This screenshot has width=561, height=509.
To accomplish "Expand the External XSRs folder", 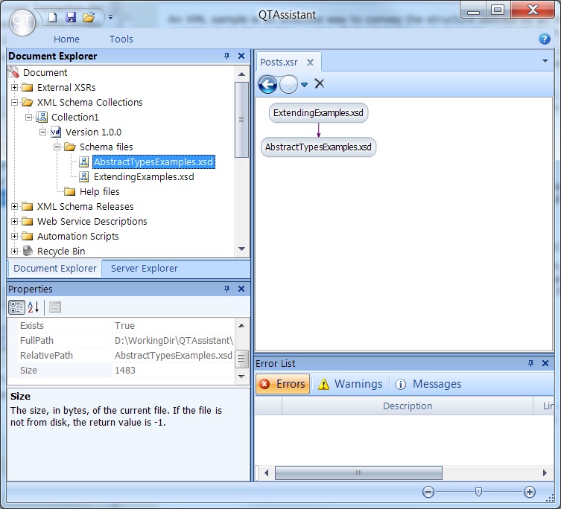I will coord(14,87).
